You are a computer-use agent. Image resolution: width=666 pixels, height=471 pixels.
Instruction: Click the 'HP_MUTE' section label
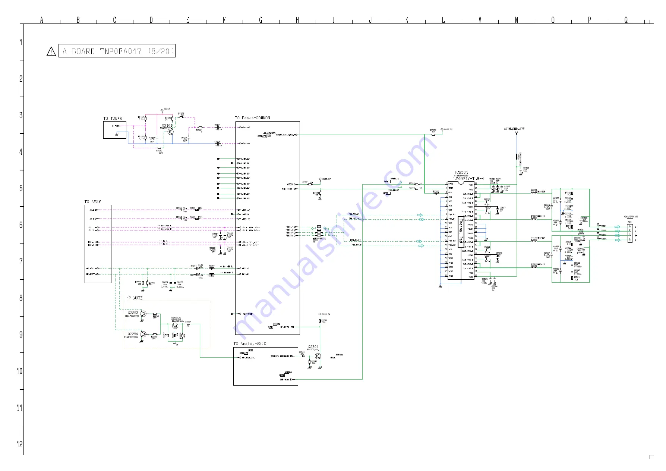pyautogui.click(x=135, y=298)
